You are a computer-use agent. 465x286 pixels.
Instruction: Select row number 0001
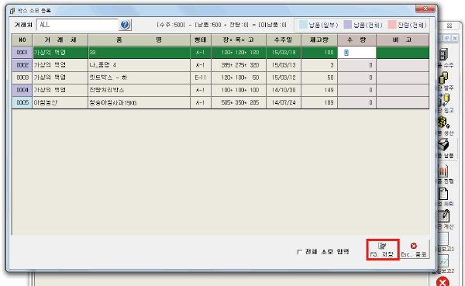click(22, 53)
